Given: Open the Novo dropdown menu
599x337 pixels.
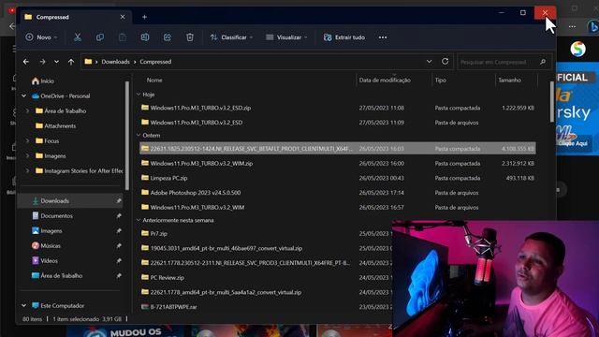Looking at the screenshot, I should pos(41,37).
